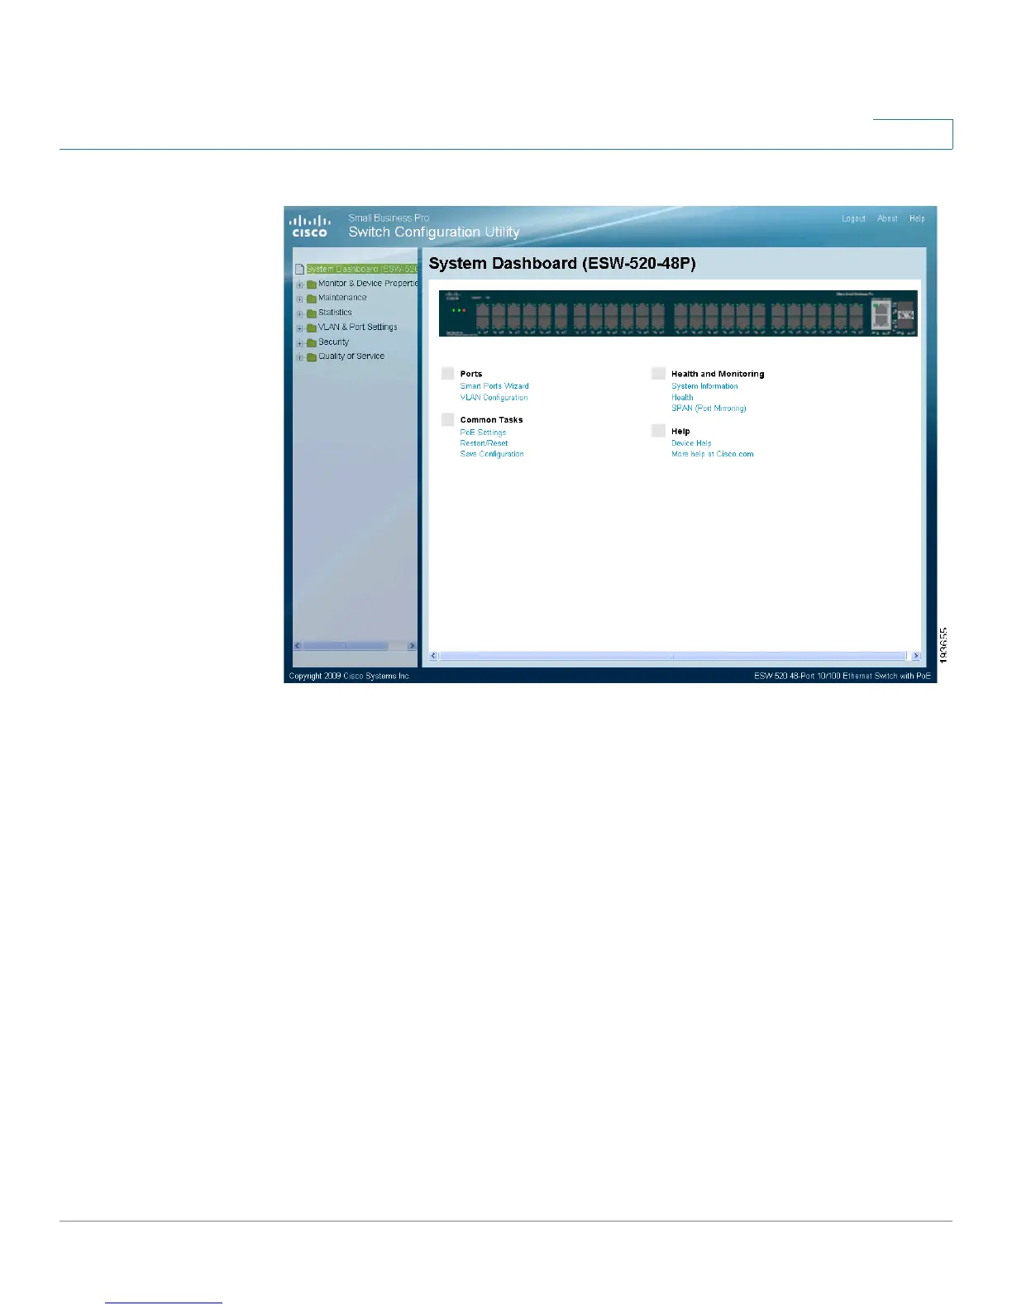Expand the Statistics tree node

click(x=300, y=314)
